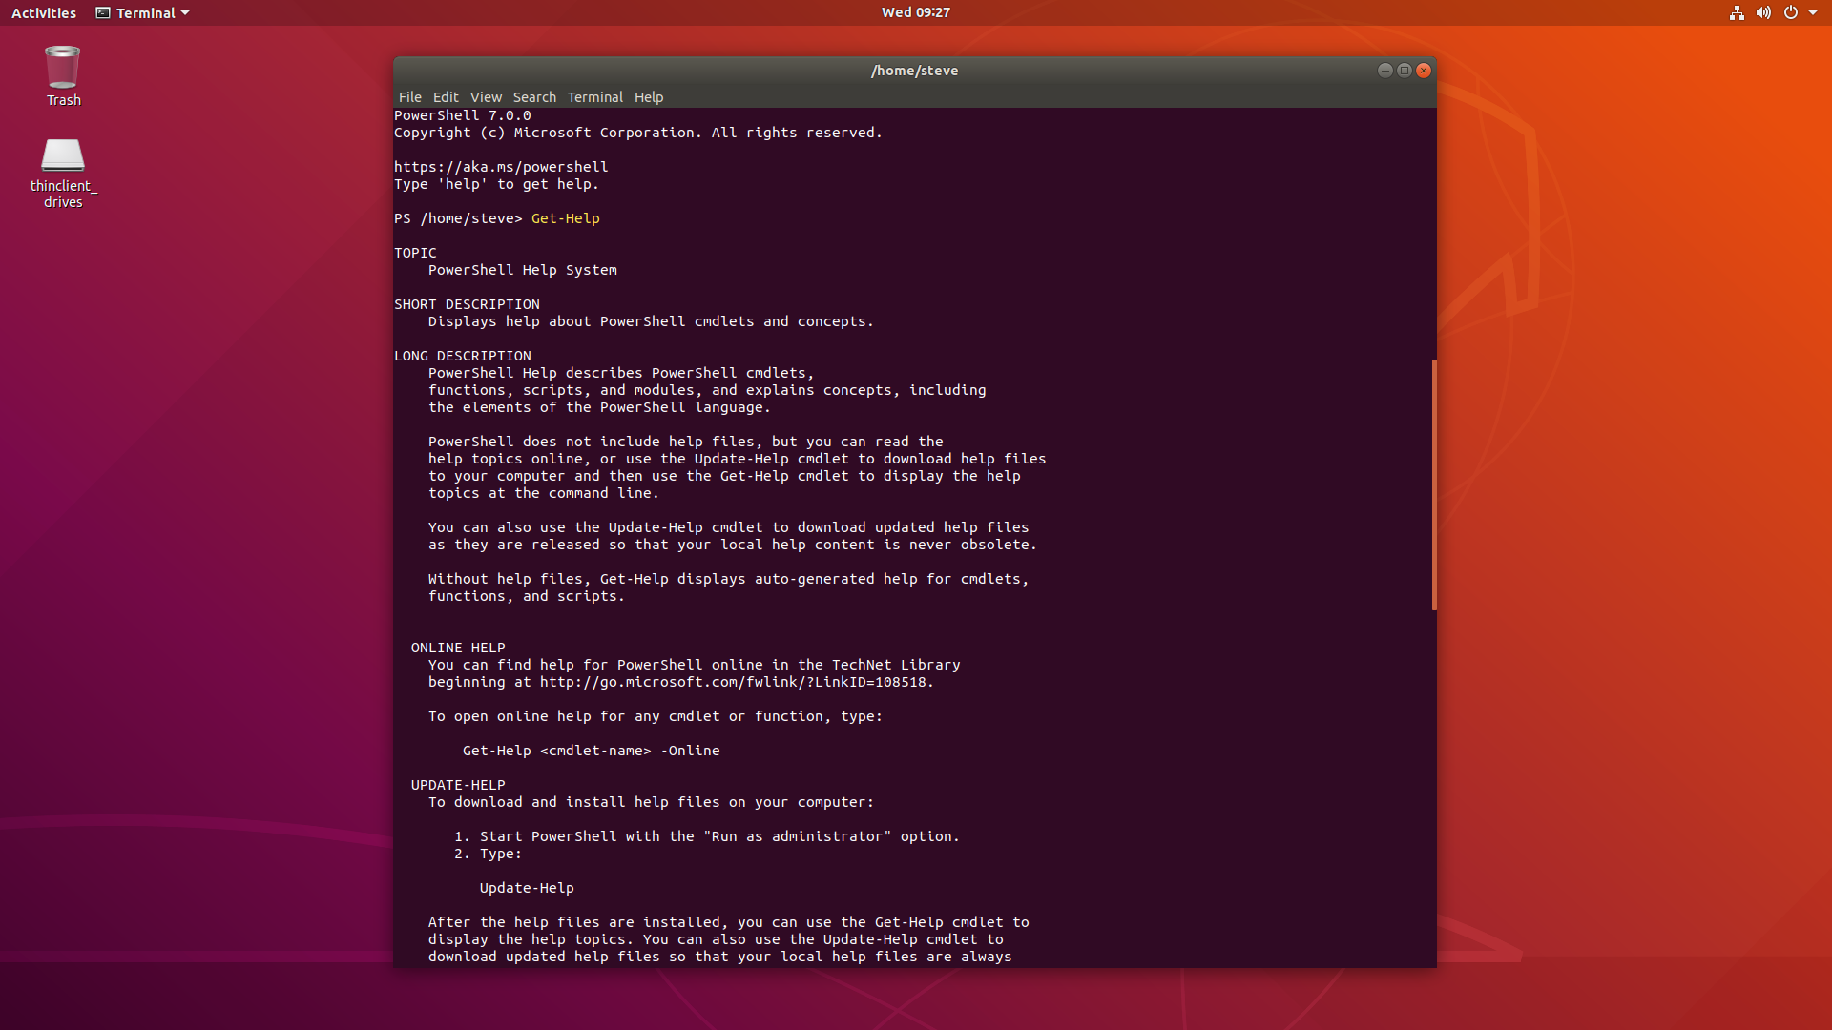Open the Terminal menu in the menu bar
The height and width of the screenshot is (1030, 1832).
[x=594, y=96]
